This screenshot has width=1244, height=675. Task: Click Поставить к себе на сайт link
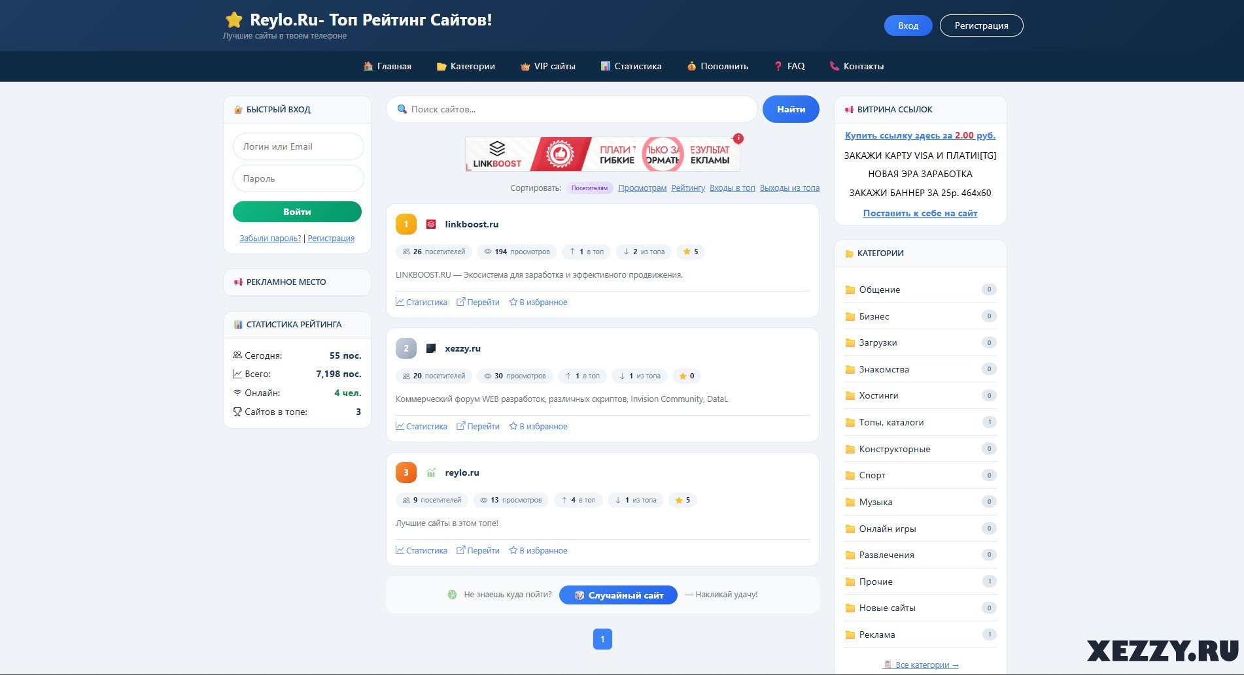click(920, 213)
